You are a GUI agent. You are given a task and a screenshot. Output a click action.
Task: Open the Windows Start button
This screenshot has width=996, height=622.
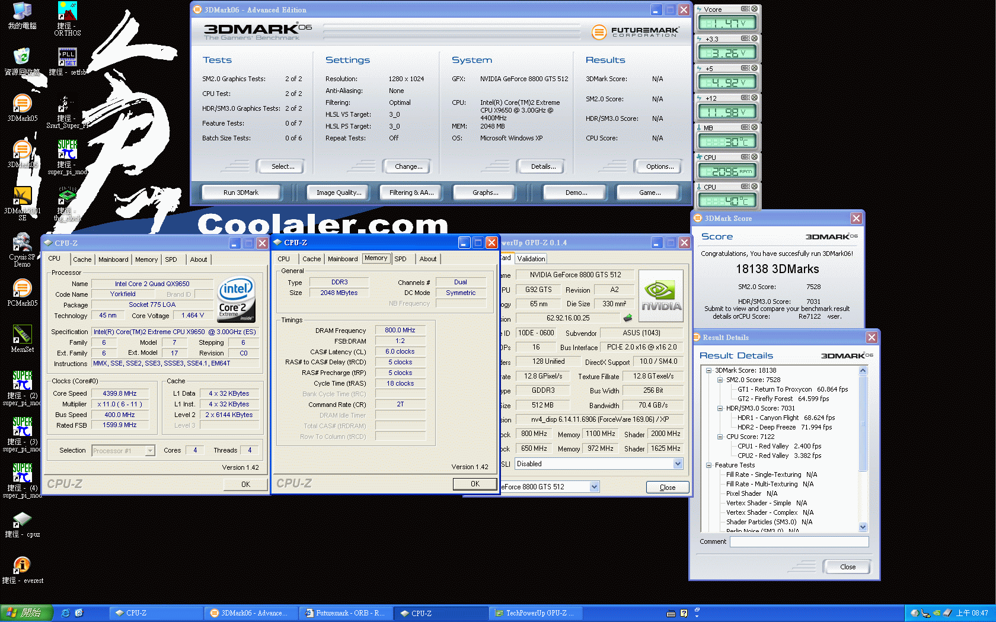(27, 613)
